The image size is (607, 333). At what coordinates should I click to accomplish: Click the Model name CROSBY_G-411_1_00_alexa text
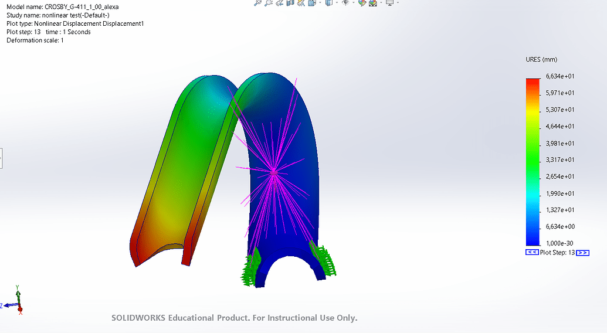click(x=63, y=7)
